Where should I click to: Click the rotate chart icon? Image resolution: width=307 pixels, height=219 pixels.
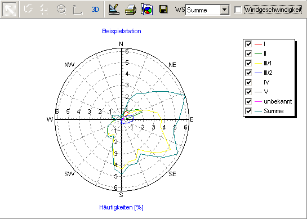(x=28, y=9)
